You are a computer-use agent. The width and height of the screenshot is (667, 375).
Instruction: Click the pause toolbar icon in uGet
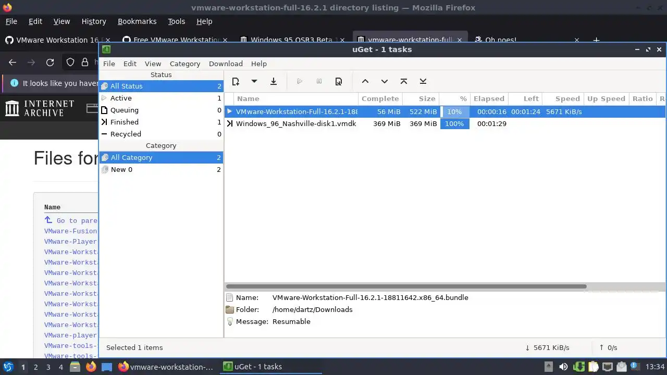pyautogui.click(x=319, y=81)
